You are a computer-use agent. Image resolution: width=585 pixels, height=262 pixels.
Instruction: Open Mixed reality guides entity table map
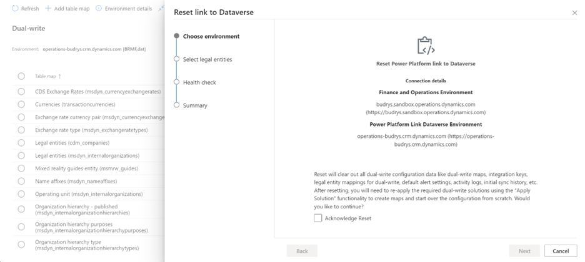pos(86,168)
